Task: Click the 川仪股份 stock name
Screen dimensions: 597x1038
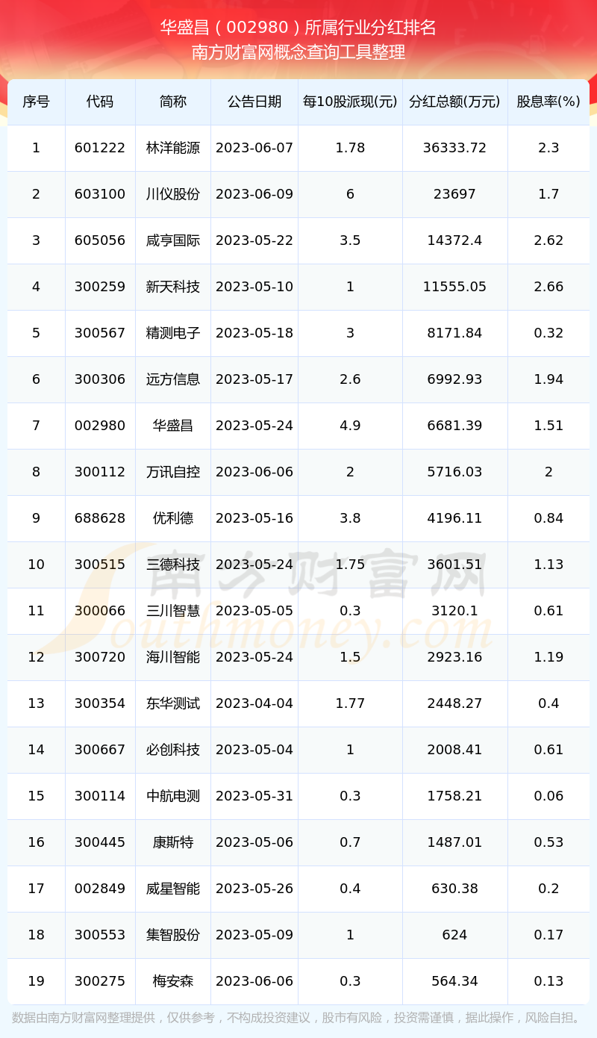Action: click(173, 194)
